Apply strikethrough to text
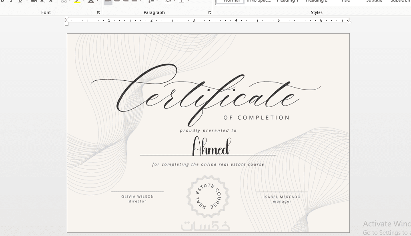This screenshot has width=411, height=236. coord(34,1)
